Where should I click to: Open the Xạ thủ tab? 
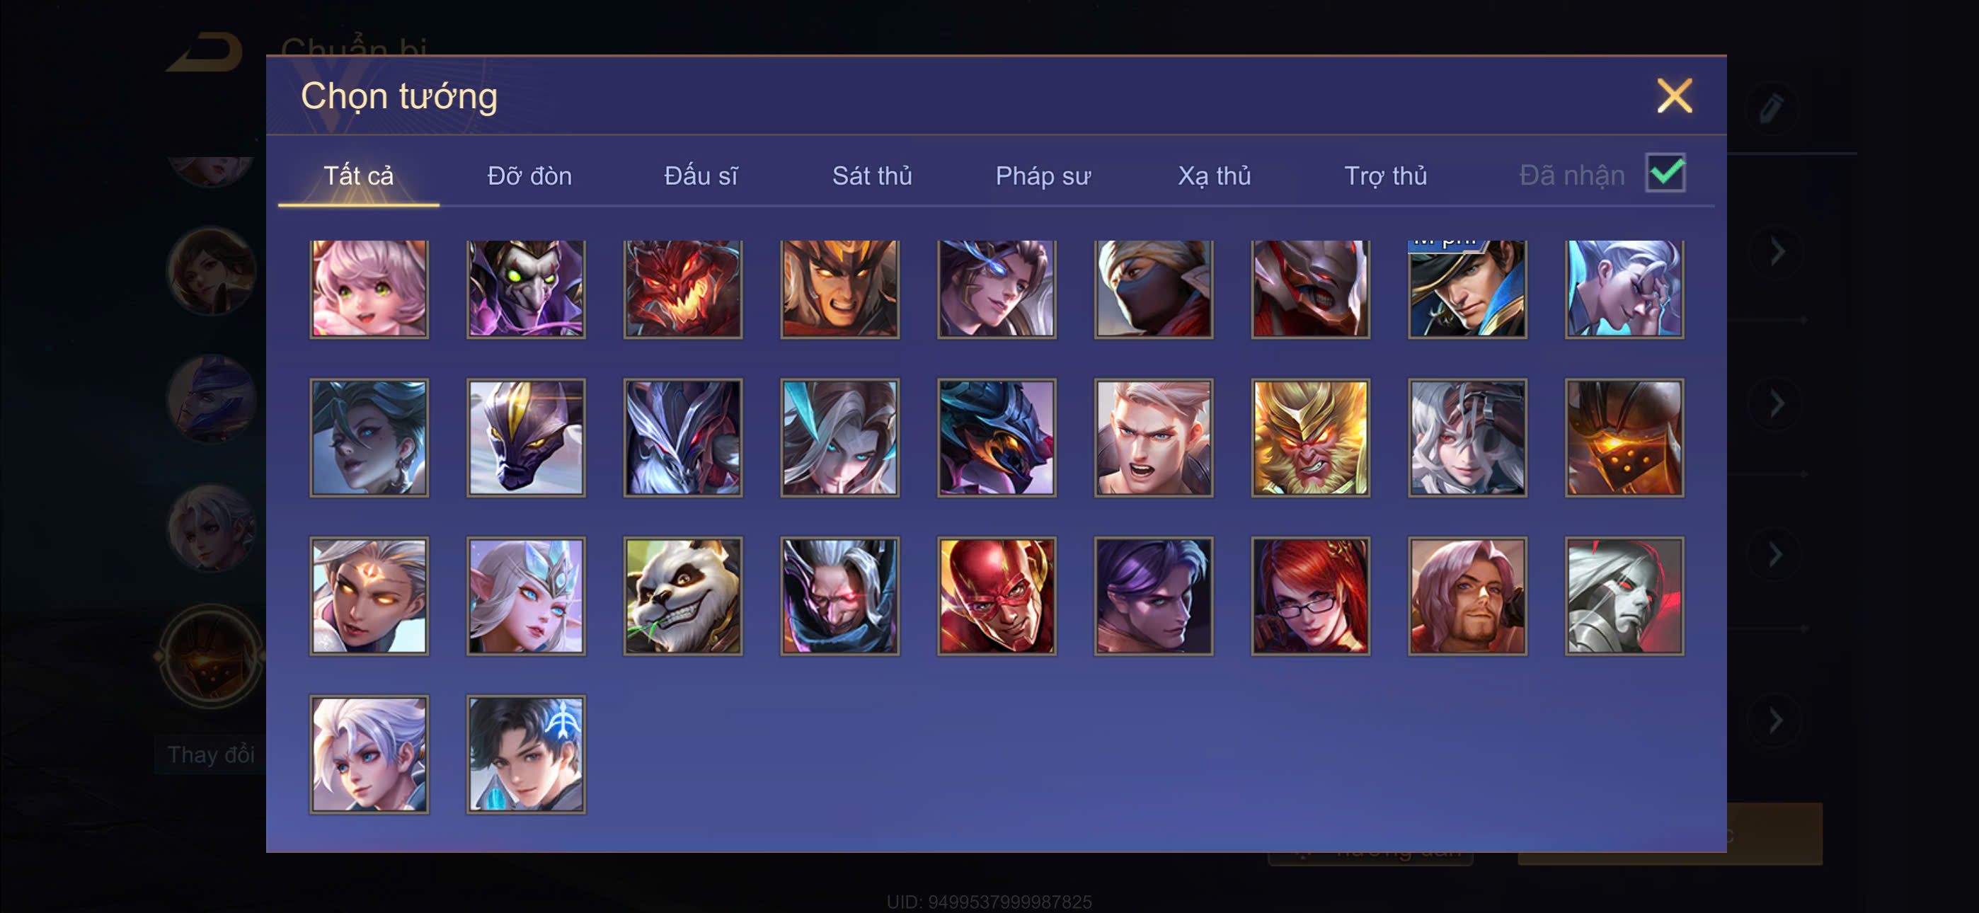coord(1214,176)
